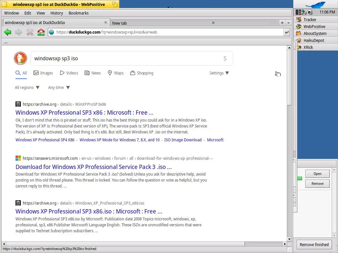Screen dimensions: 338x253
Task: Click the go arrow at URL bar end
Action: click(x=287, y=32)
